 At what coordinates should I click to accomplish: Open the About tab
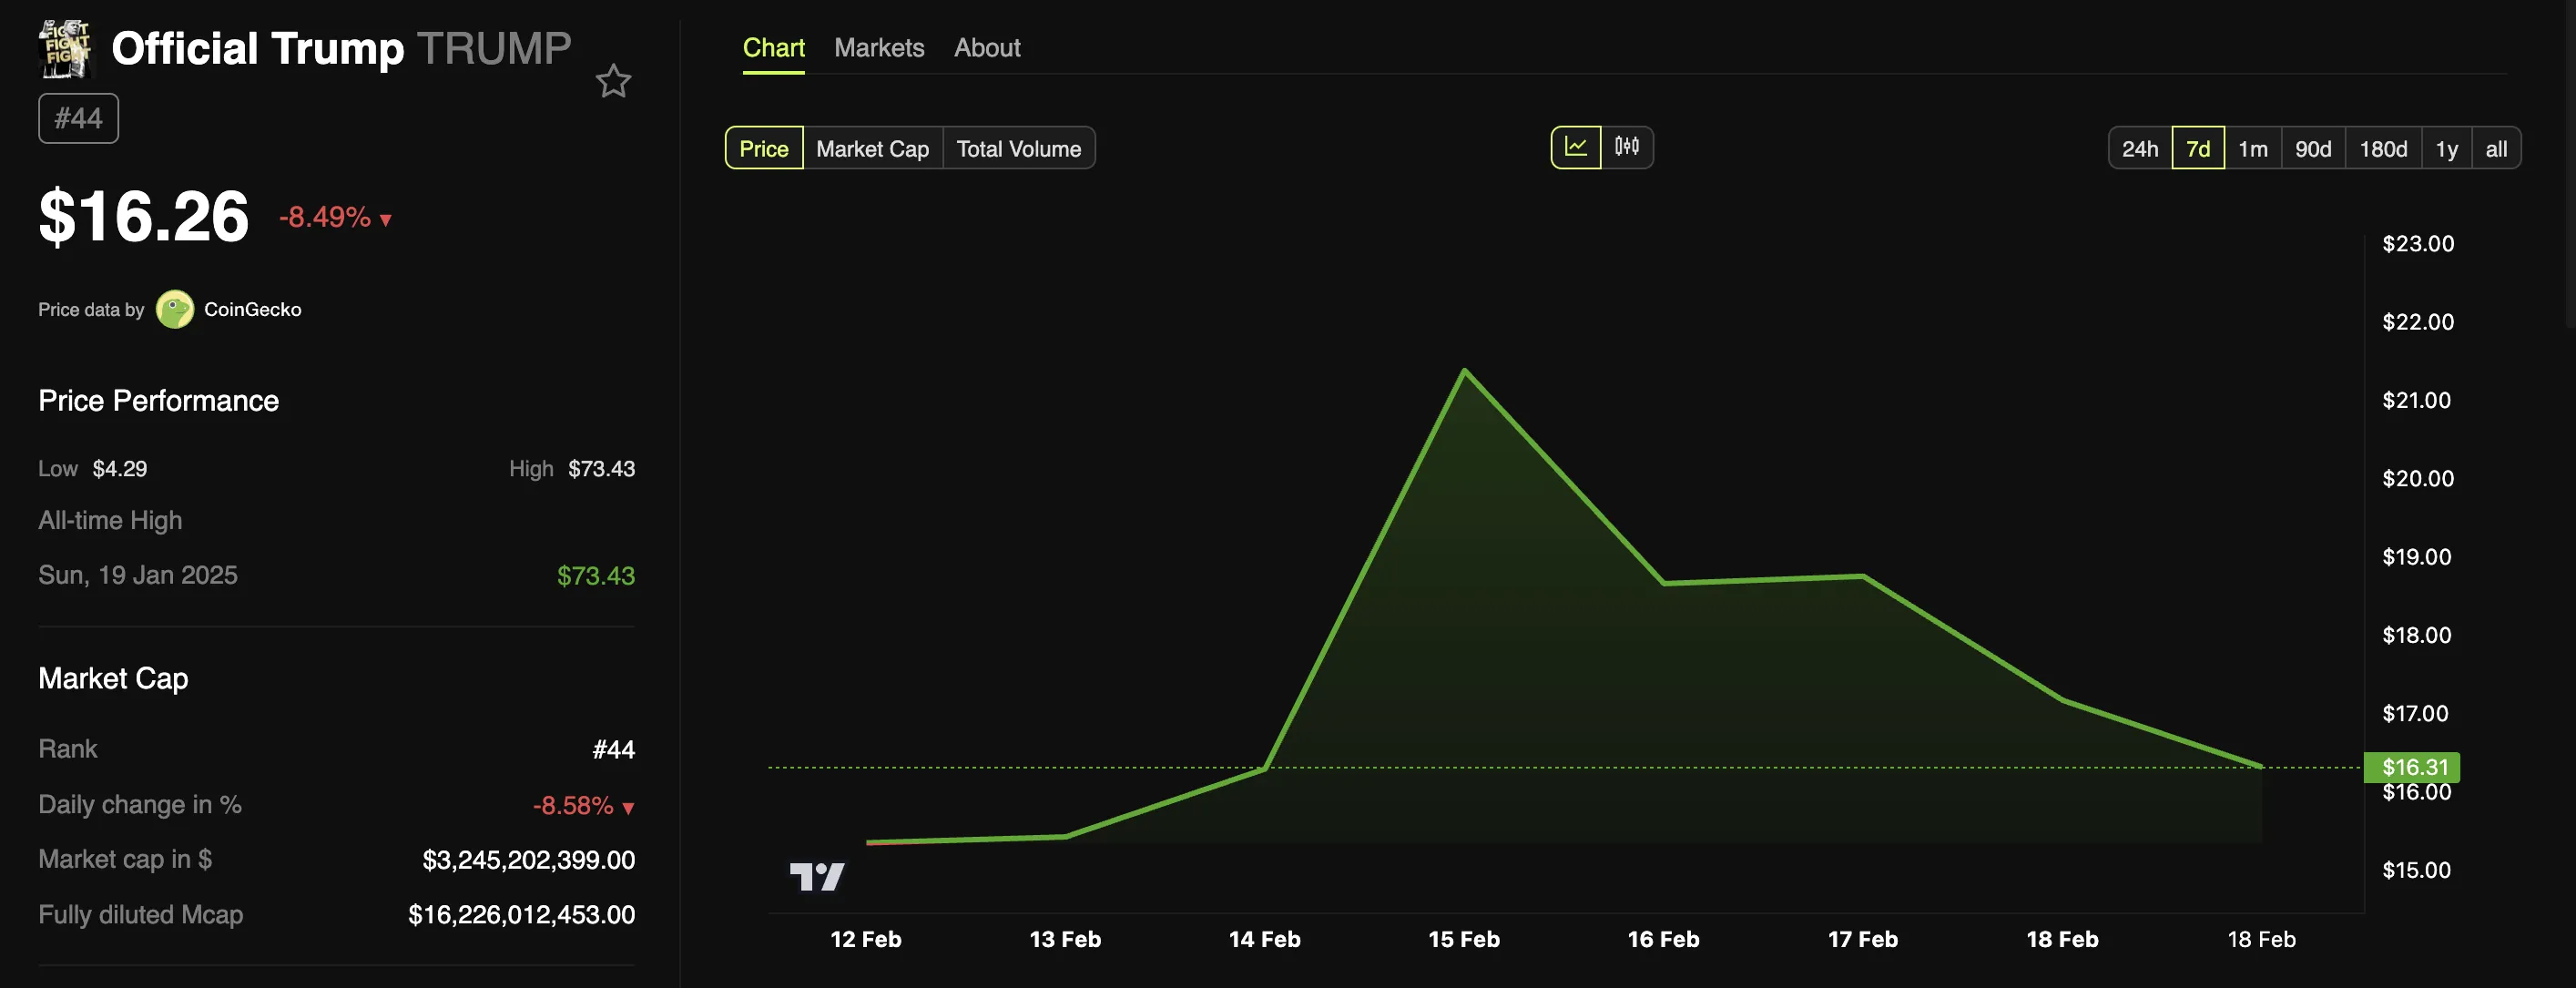[x=987, y=47]
